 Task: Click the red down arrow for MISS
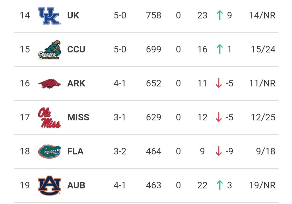pyautogui.click(x=219, y=117)
